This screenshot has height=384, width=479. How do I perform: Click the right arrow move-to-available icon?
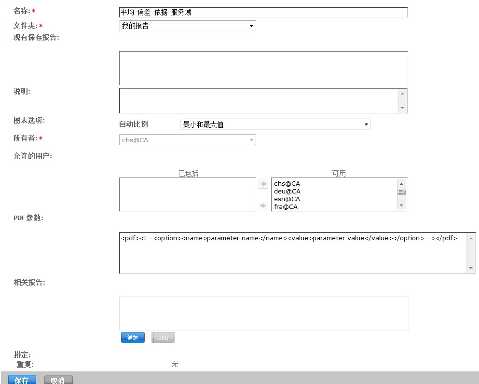point(263,206)
